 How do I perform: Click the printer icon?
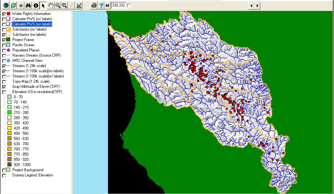(x=94, y=5)
